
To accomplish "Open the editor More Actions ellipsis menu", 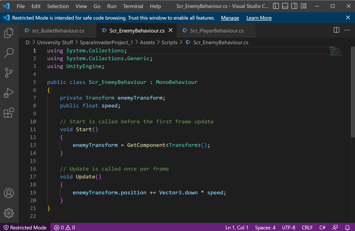I will tap(347, 30).
